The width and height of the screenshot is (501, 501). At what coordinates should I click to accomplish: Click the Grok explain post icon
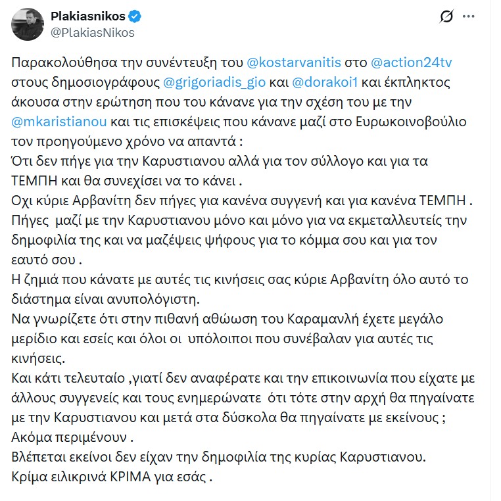448,16
